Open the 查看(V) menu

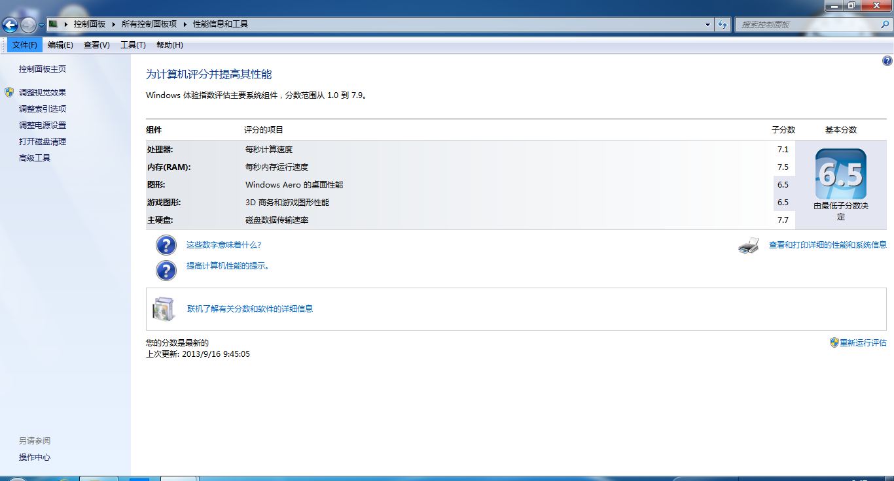pyautogui.click(x=97, y=45)
